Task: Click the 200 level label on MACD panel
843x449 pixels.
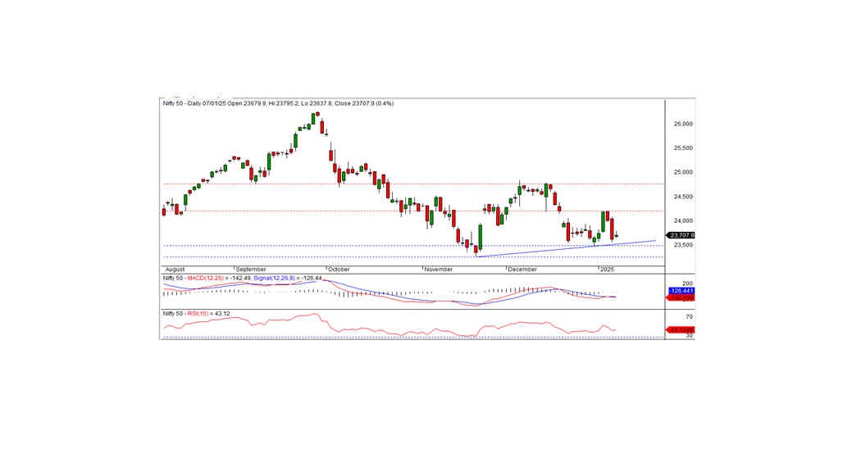Action: tap(679, 283)
